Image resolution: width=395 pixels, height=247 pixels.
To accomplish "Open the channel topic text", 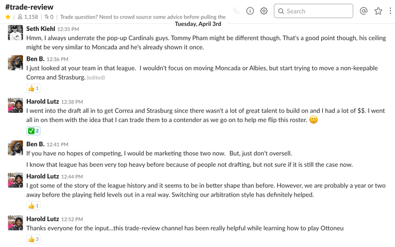I will [x=143, y=17].
